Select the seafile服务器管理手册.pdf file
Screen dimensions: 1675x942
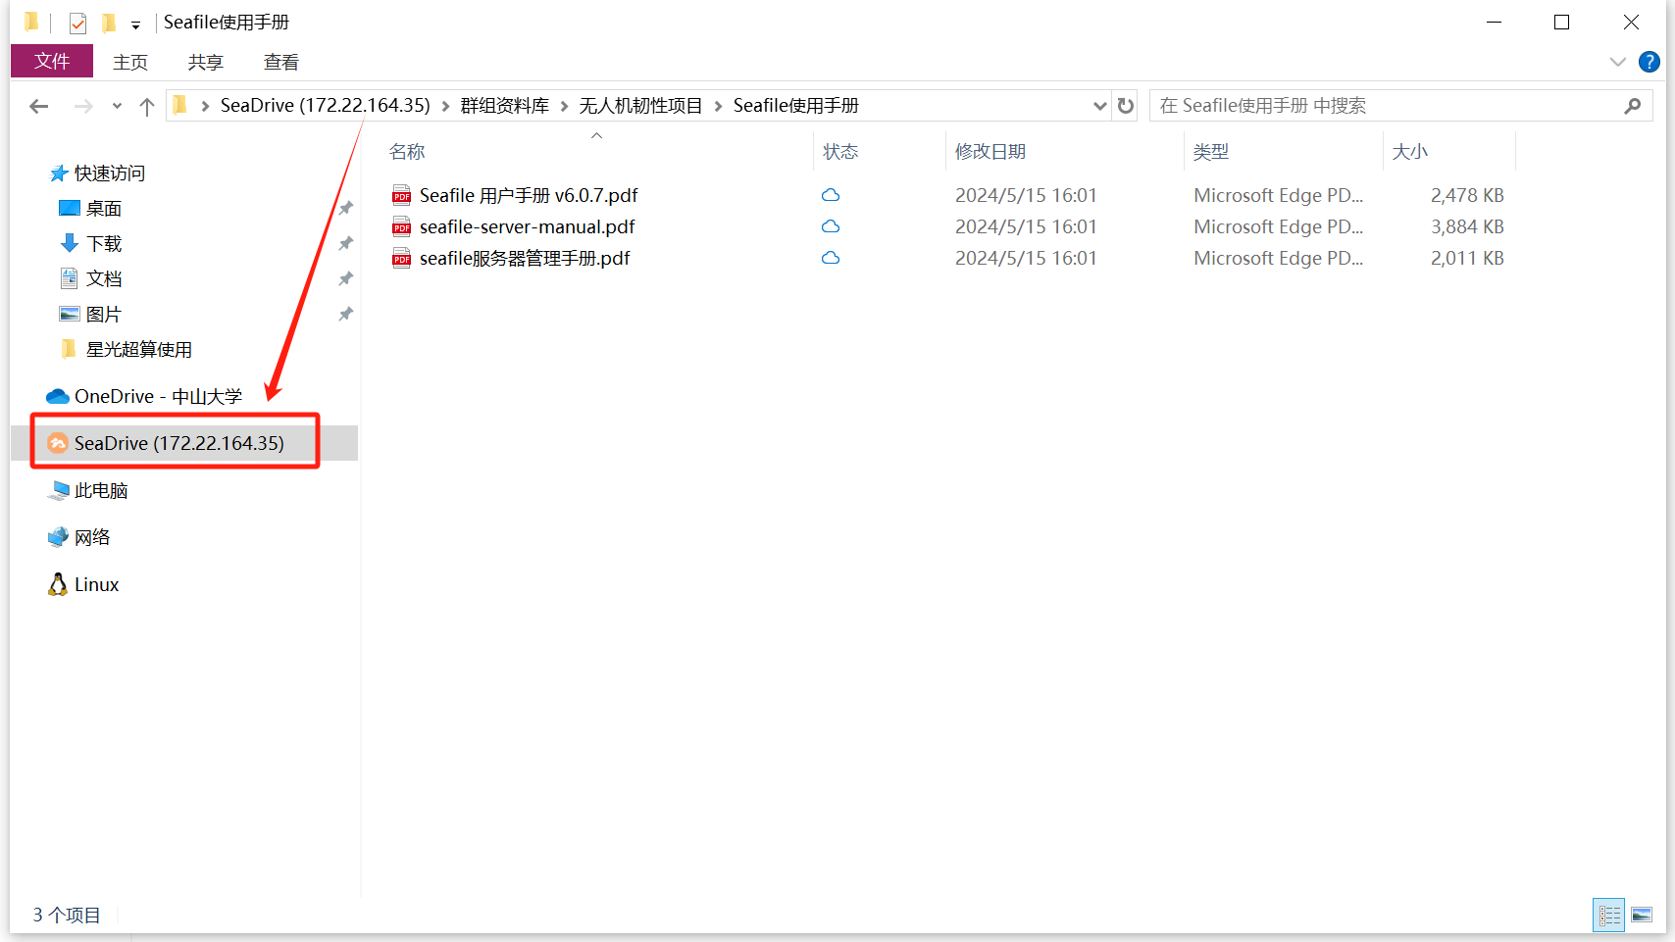click(524, 258)
